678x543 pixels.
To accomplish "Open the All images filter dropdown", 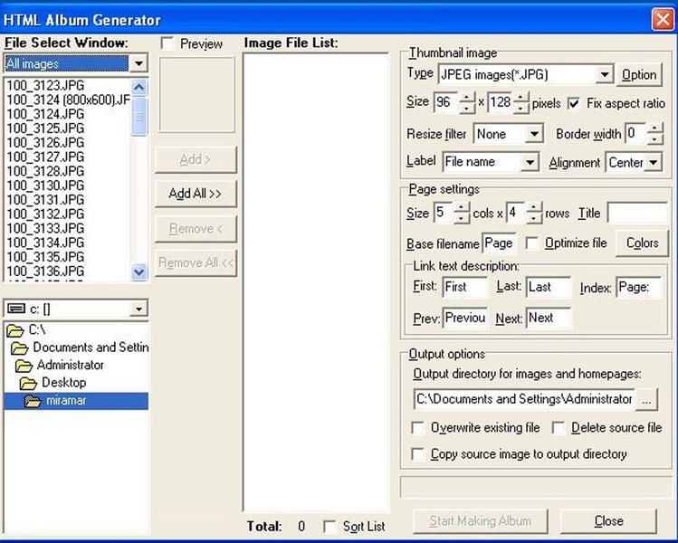I will coord(138,63).
